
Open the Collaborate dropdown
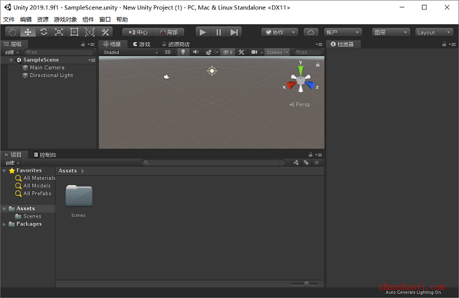pos(279,32)
